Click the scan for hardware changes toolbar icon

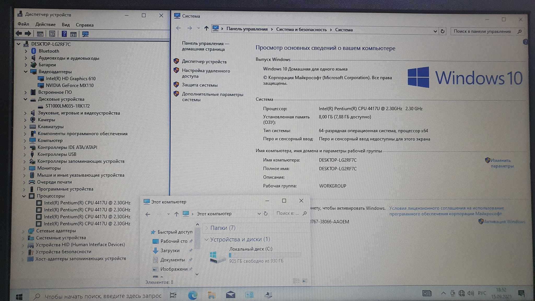click(x=85, y=34)
